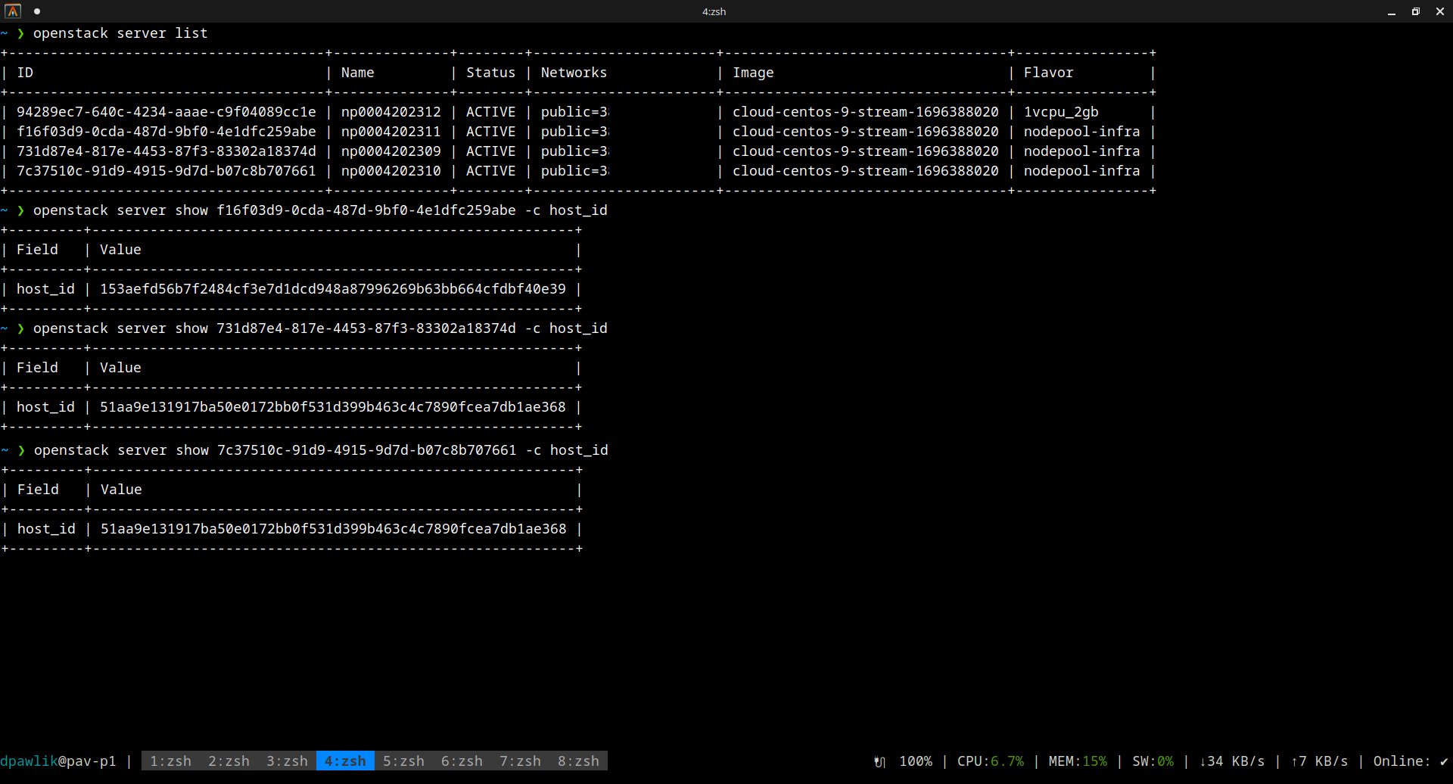Click server name np0004202312 in the list
This screenshot has width=1453, height=784.
[390, 112]
